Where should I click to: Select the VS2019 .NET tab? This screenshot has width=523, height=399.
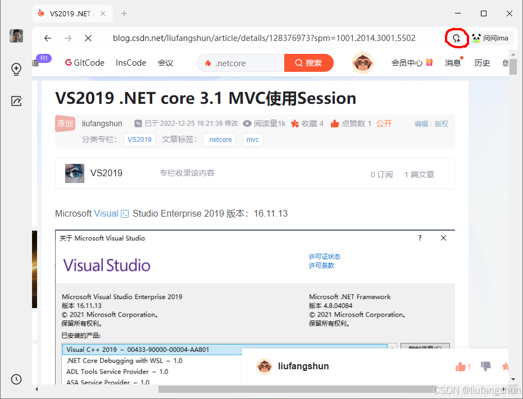point(72,13)
